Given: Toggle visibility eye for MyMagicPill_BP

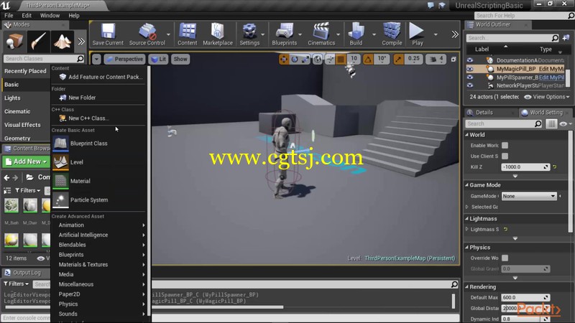Looking at the screenshot, I should pyautogui.click(x=470, y=69).
